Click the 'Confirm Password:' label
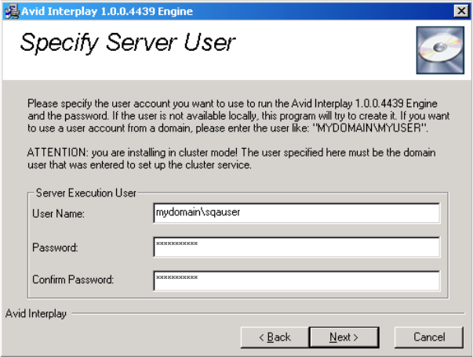The height and width of the screenshot is (357, 473). pos(73,279)
